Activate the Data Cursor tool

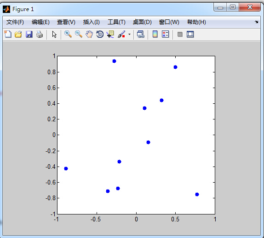pyautogui.click(x=110, y=34)
